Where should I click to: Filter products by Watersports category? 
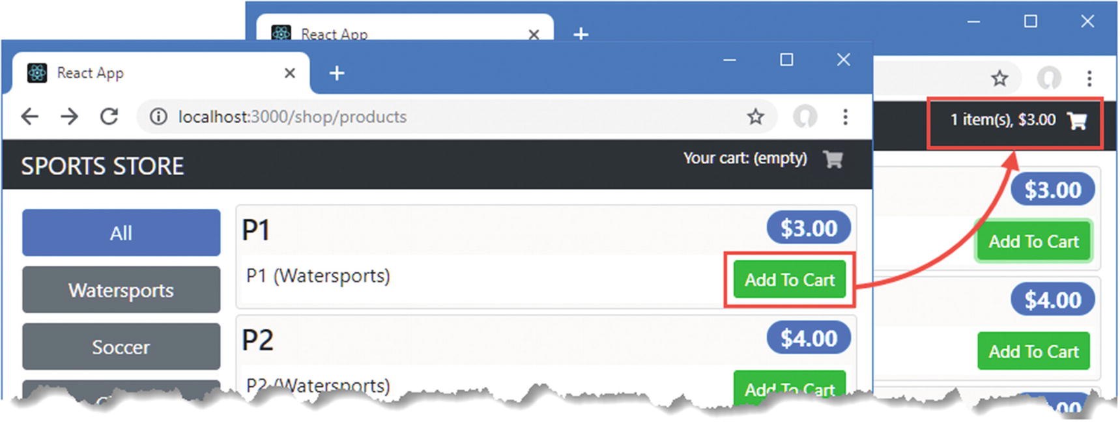click(x=121, y=290)
